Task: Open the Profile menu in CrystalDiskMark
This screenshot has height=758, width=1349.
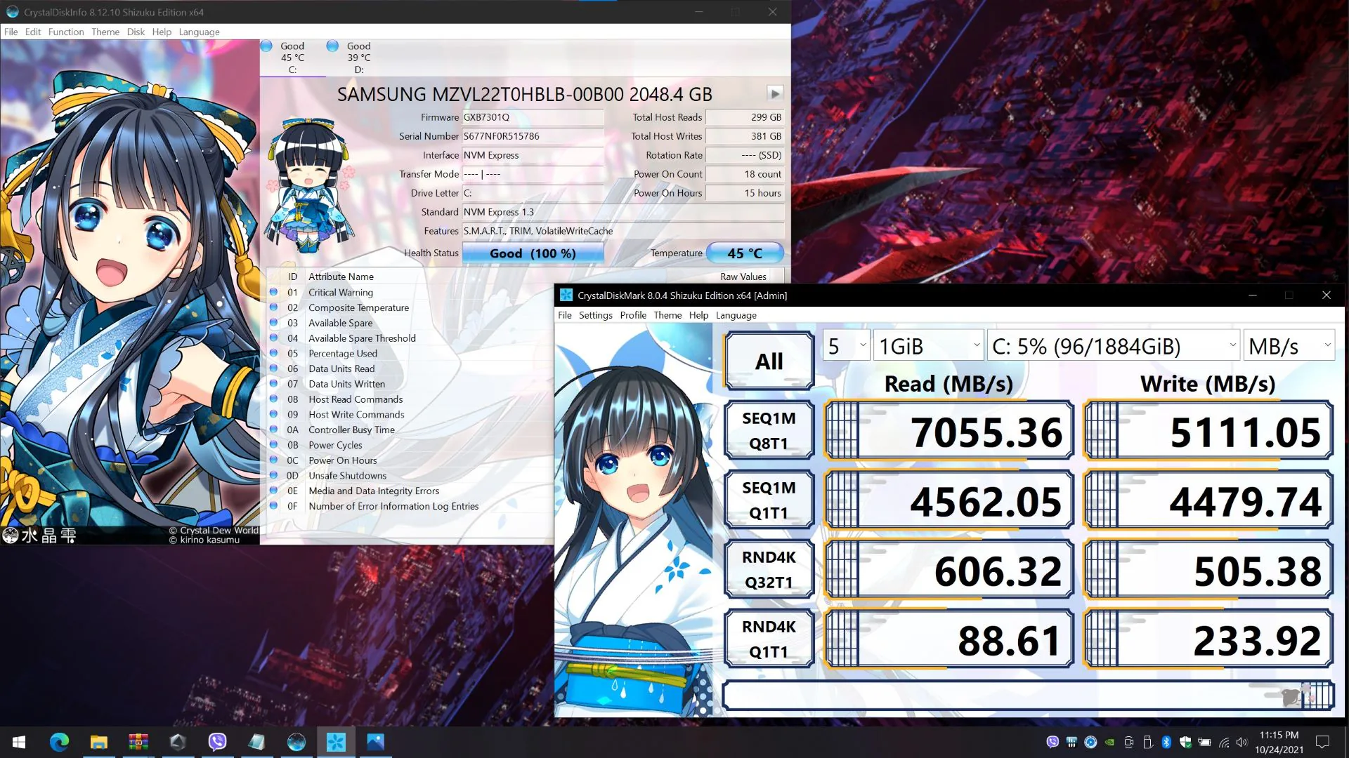Action: 632,315
